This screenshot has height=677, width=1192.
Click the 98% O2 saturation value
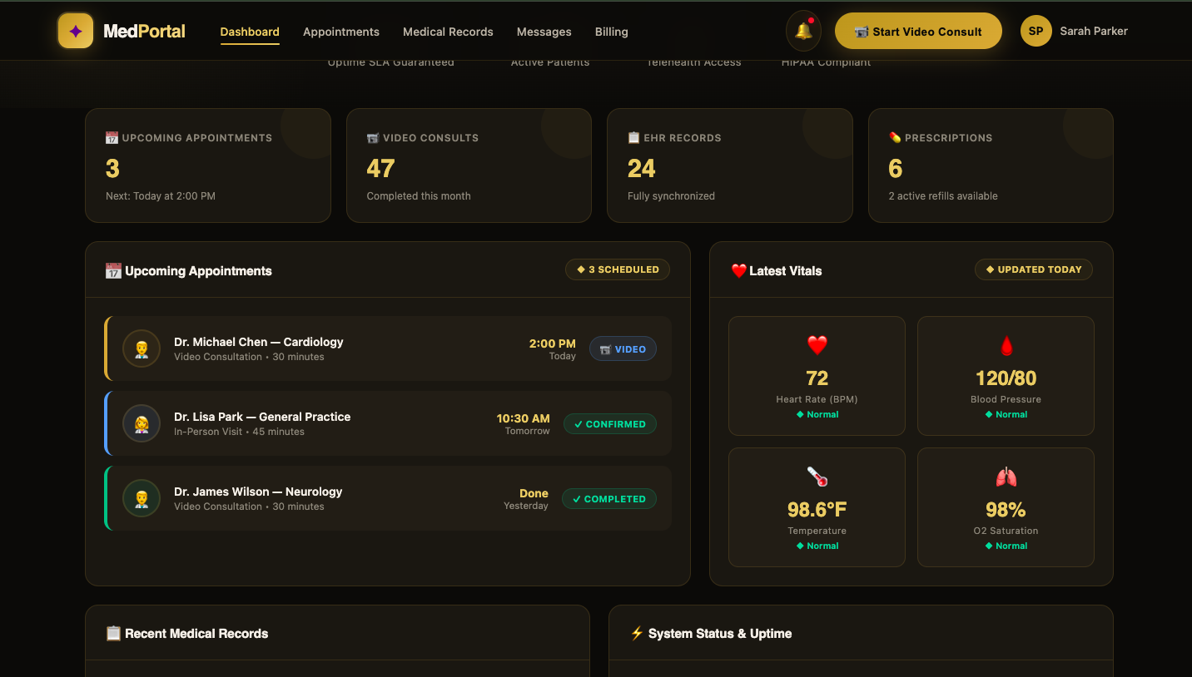tap(1006, 510)
